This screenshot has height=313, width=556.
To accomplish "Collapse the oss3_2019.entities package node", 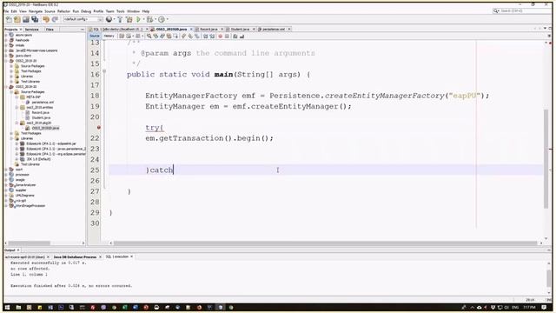I will [x=17, y=108].
